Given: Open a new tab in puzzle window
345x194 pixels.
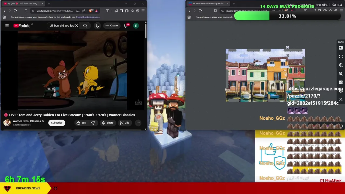Looking at the screenshot, I should [x=234, y=4].
